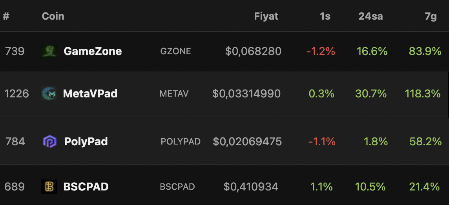This screenshot has width=449, height=205.
Task: Sort by the 1s hourly change header
Action: point(325,16)
